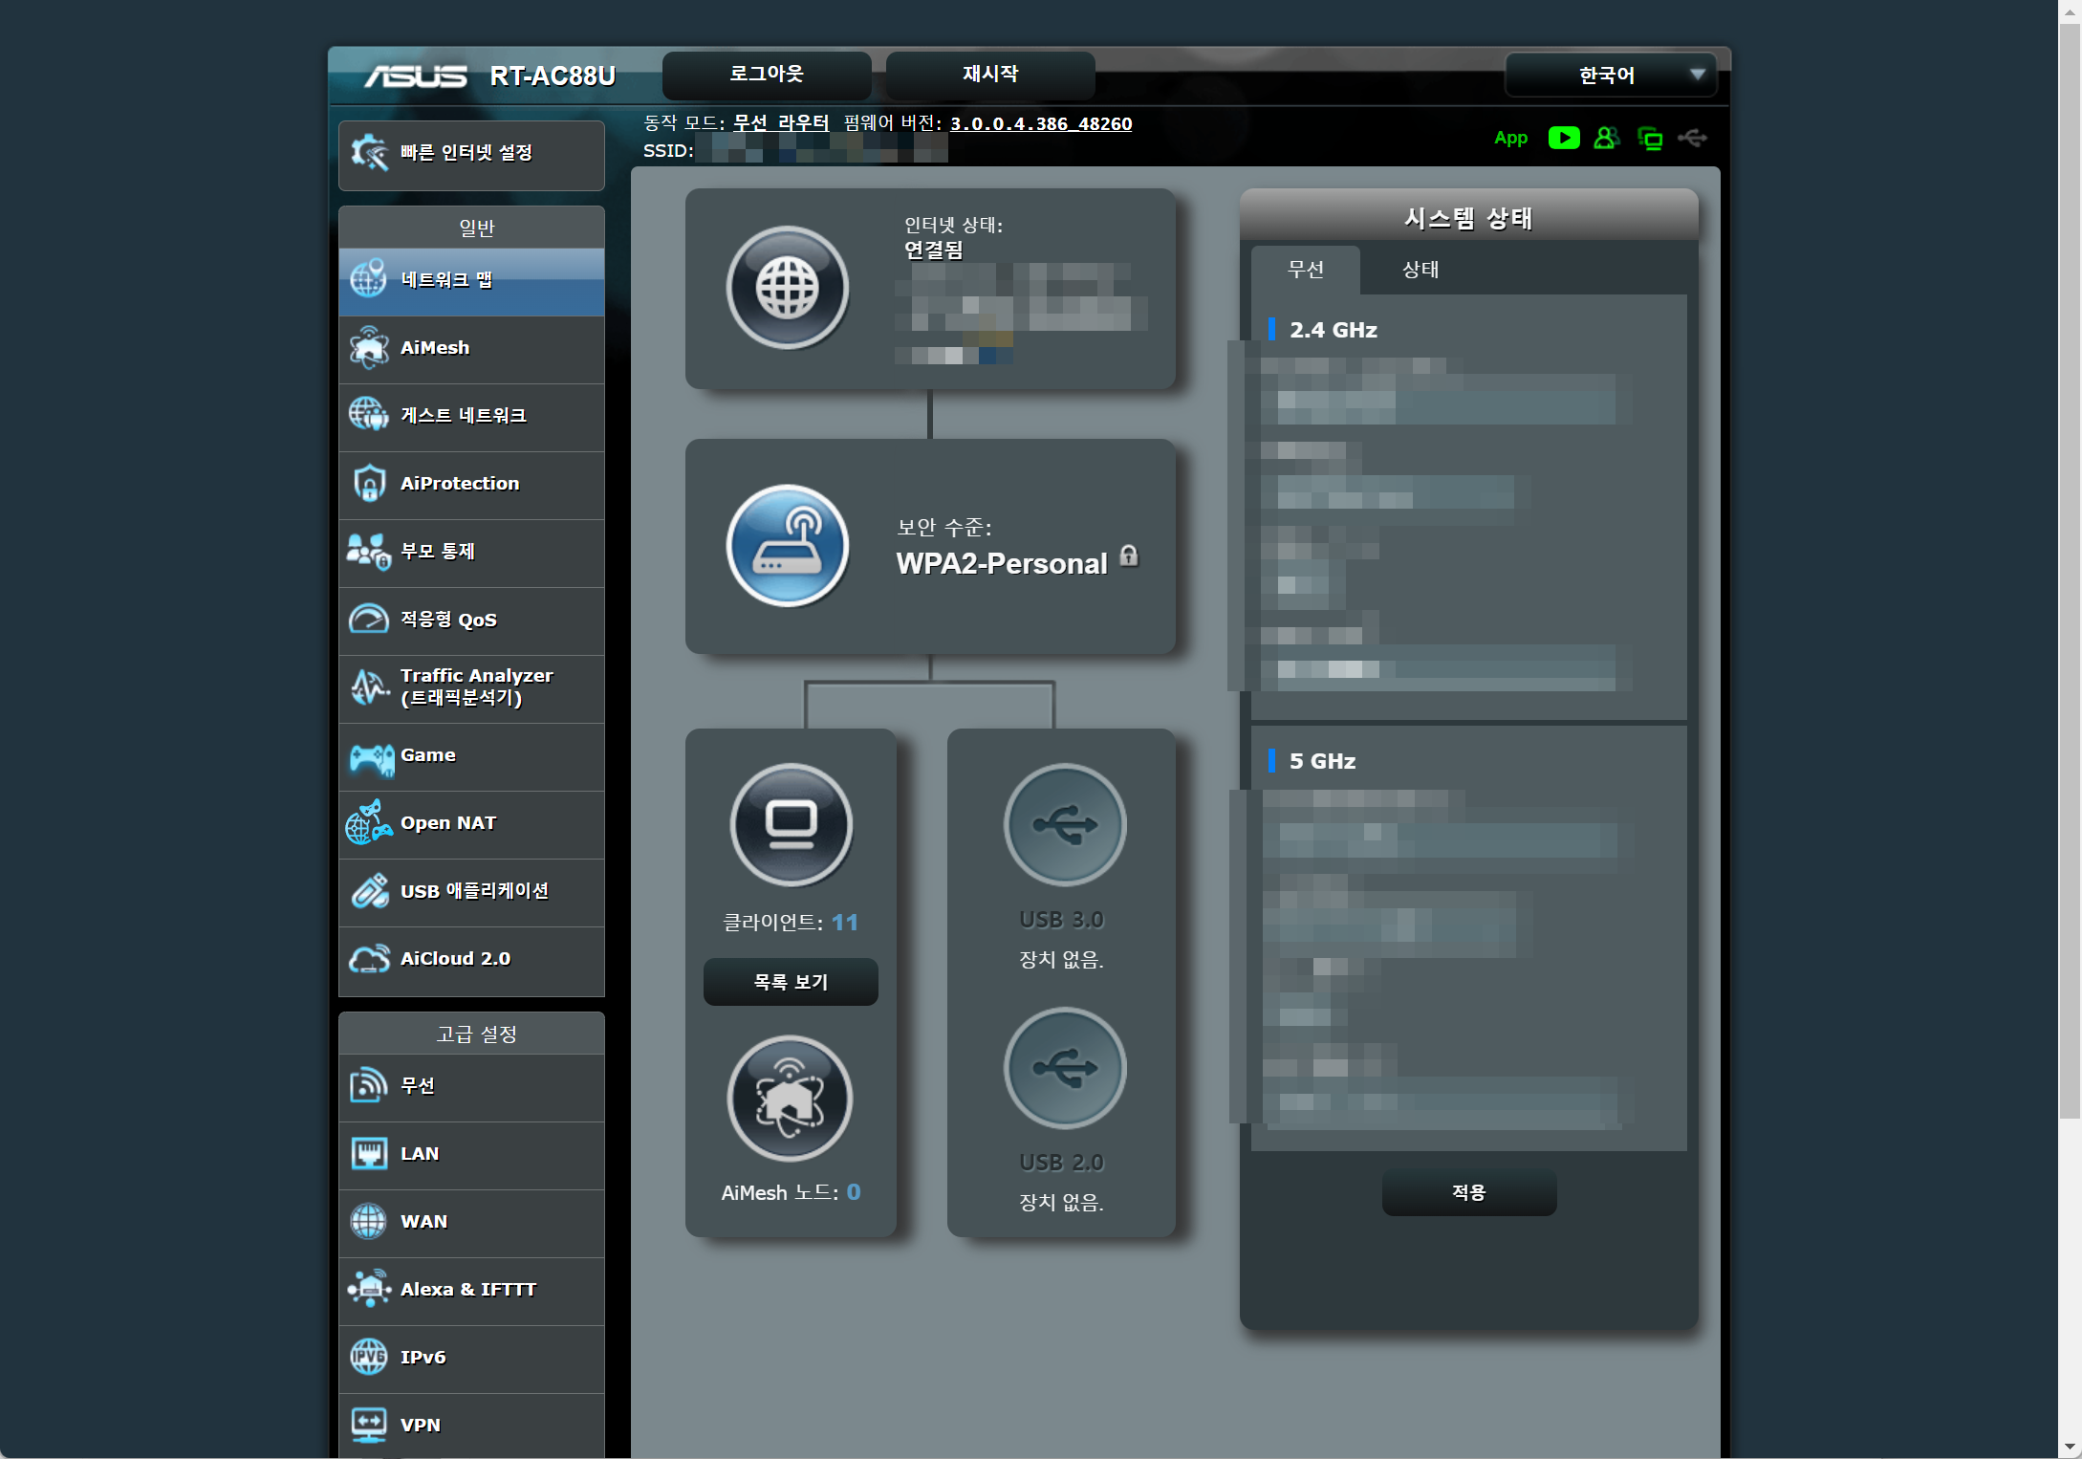This screenshot has height=1459, width=2082.
Task: Click the AiMesh node count 0
Action: pos(854,1192)
